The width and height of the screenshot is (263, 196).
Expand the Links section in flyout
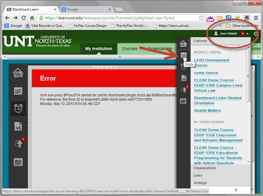coord(221,176)
